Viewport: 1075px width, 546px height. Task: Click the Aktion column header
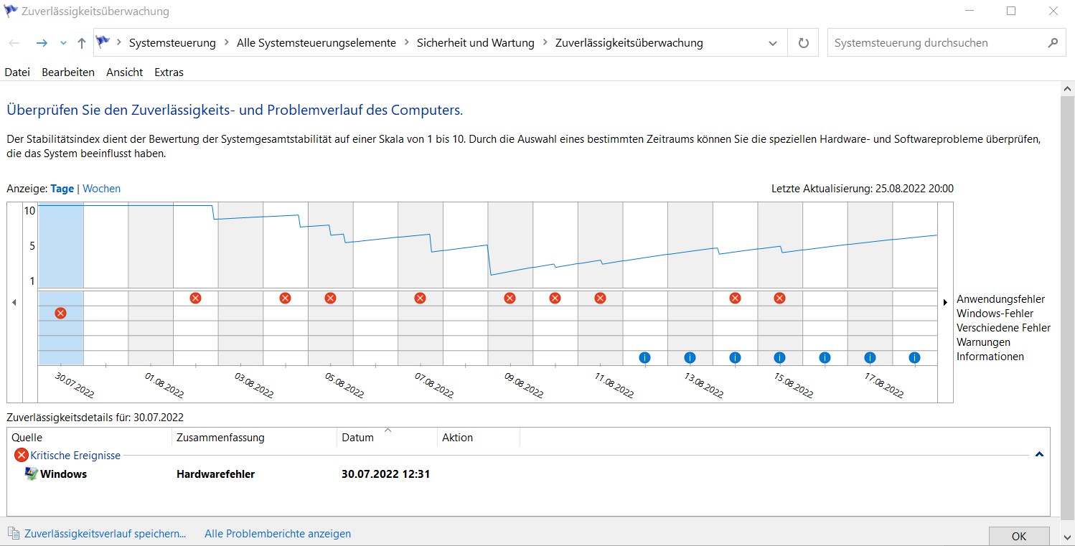tap(478, 437)
